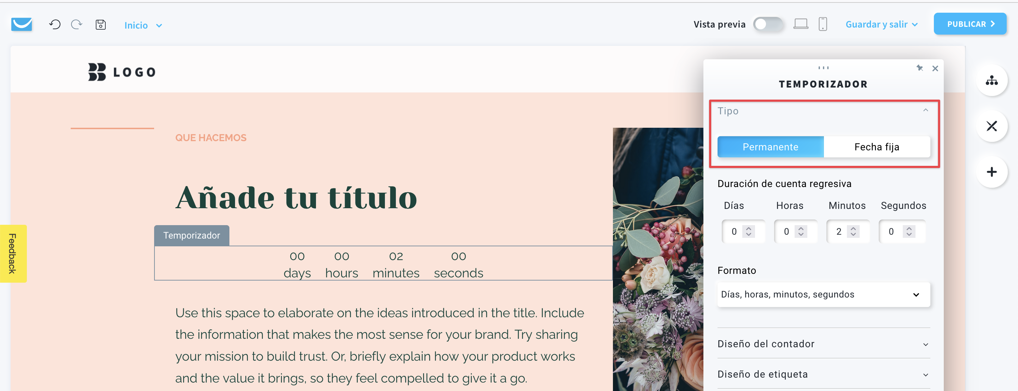Viewport: 1018px width, 391px height.
Task: Open the Inicio page menu
Action: 143,25
